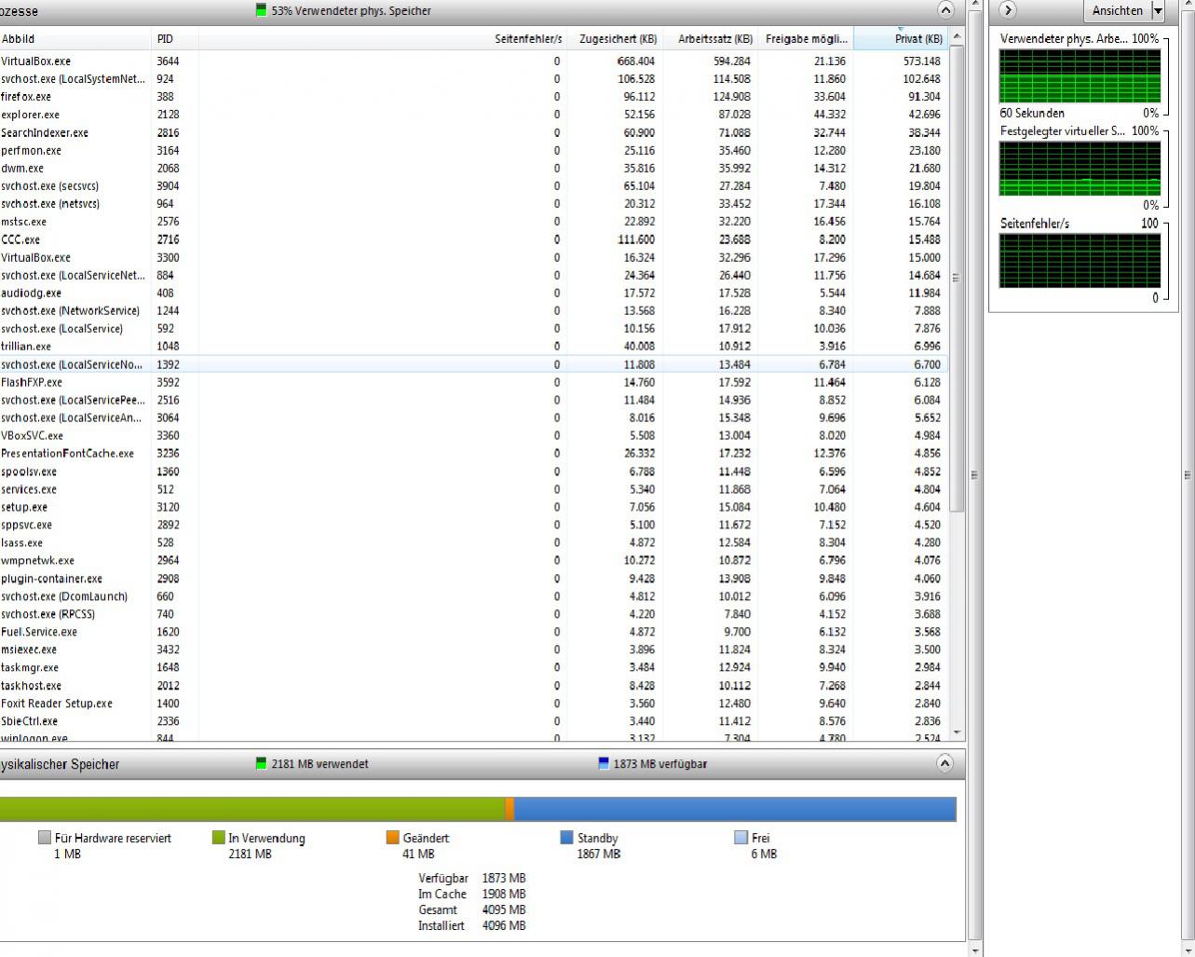Select svchost.exe (netsvcs) row
1195x957 pixels.
474,204
